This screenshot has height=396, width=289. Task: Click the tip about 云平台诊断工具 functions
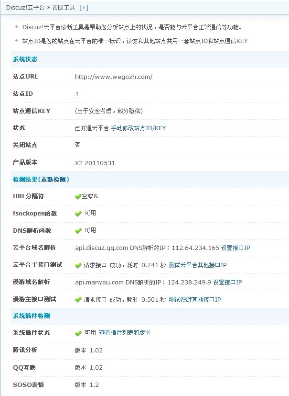point(132,27)
